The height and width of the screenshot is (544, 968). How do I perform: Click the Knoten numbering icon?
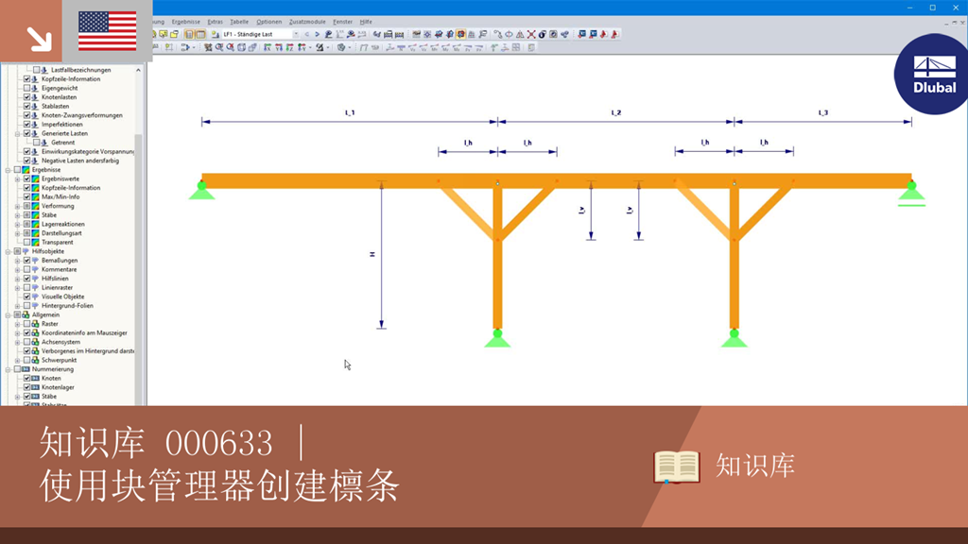tap(36, 378)
